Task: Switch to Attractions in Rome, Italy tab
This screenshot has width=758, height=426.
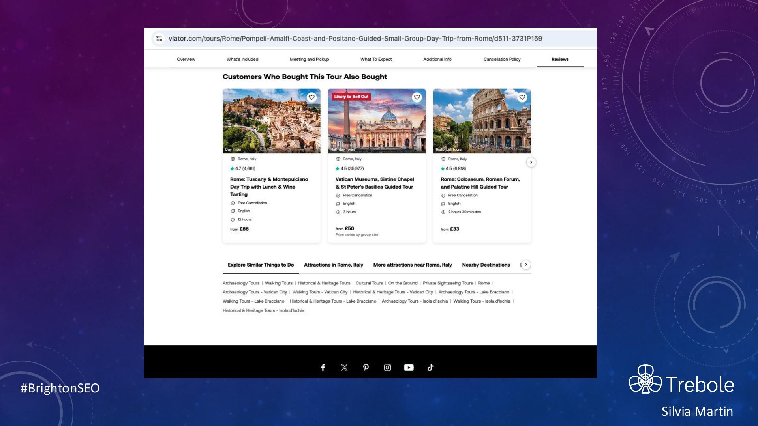Action: click(333, 265)
